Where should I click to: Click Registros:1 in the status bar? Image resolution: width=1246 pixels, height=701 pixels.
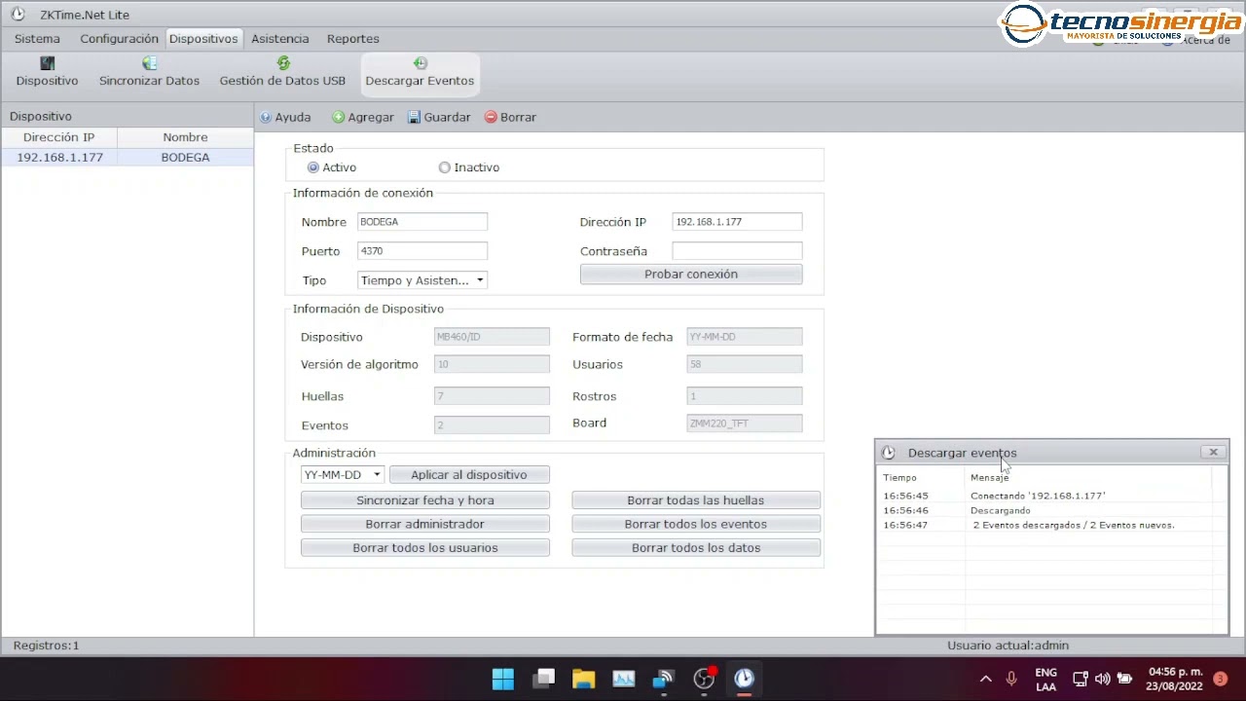47,646
